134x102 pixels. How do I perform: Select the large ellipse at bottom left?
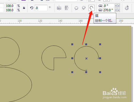pyautogui.click(x=32, y=85)
